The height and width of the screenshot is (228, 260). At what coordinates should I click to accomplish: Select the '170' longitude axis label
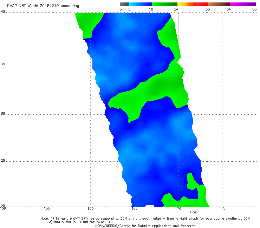point(178,208)
